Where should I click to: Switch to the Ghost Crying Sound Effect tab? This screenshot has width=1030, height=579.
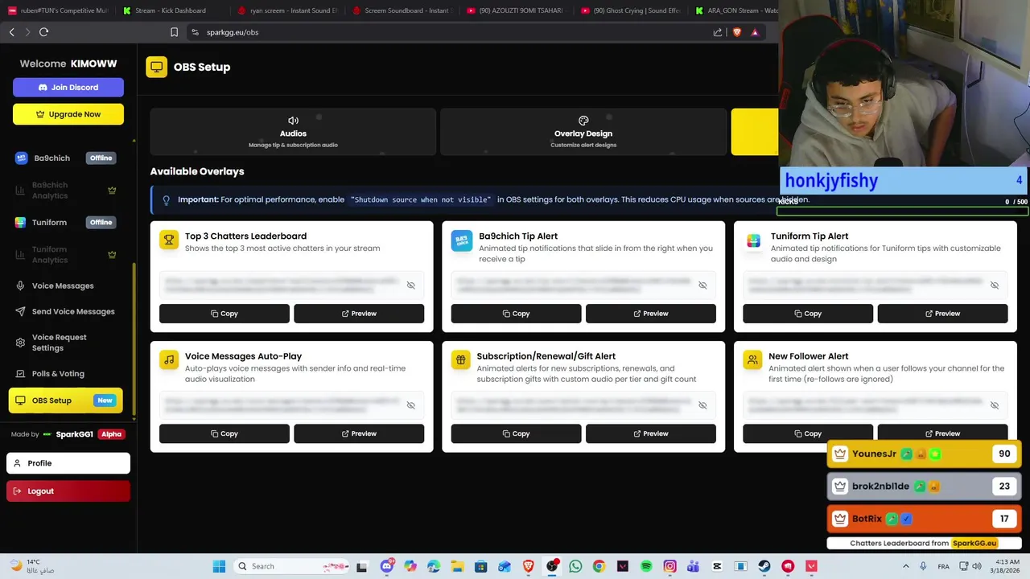point(630,10)
